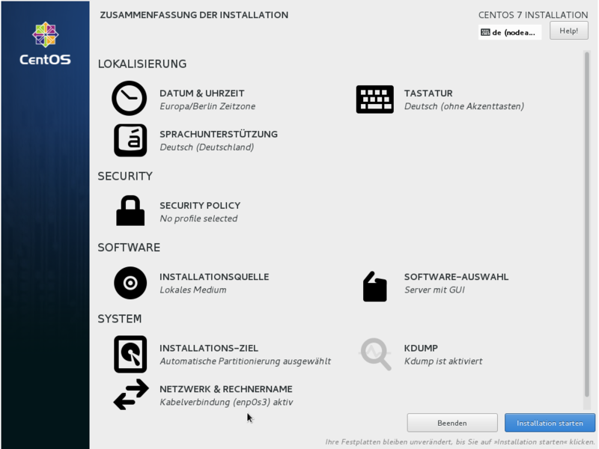The width and height of the screenshot is (599, 449).
Task: Click 'Deutsch (Deutschland)' text
Action: [207, 147]
